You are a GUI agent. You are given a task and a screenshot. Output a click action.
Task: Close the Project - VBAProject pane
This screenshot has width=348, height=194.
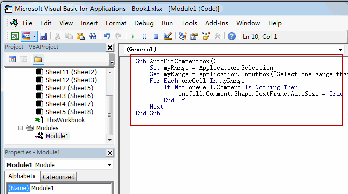point(110,47)
